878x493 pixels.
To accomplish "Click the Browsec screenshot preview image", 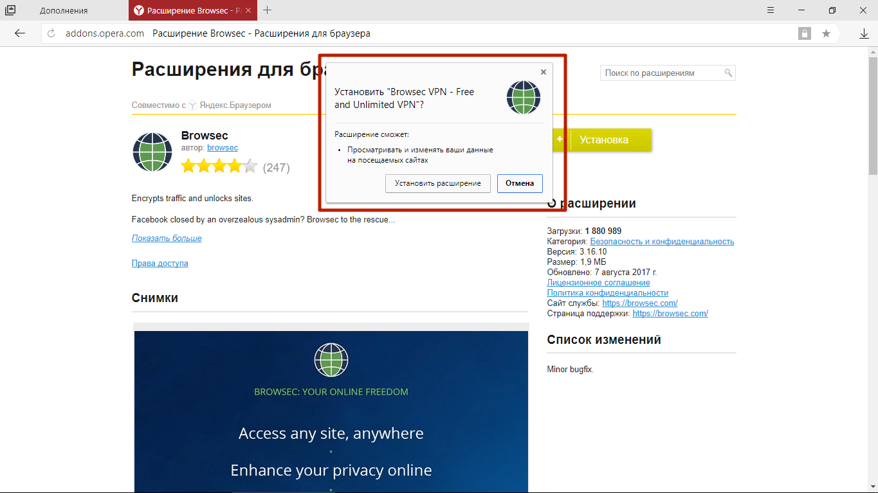I will (x=331, y=411).
